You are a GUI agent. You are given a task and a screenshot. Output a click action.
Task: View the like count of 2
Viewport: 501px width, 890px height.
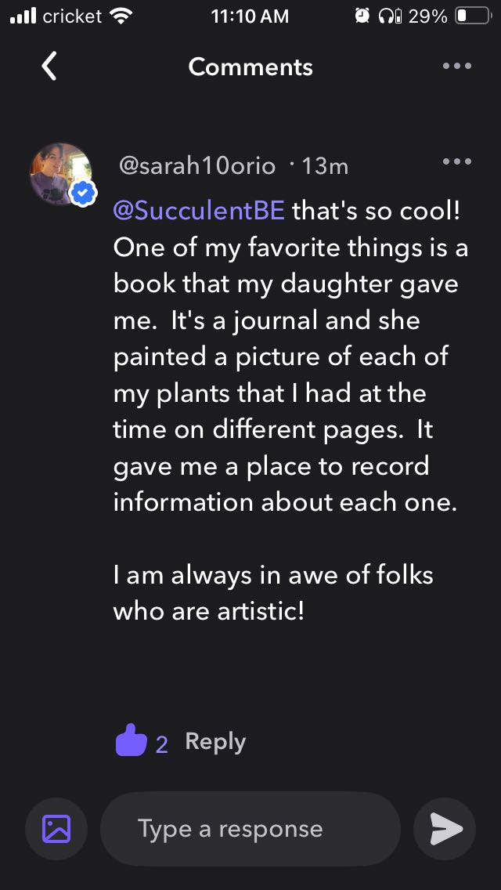(162, 743)
